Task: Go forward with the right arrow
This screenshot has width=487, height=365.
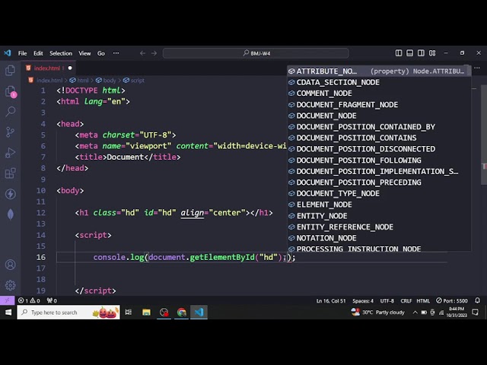Action: (154, 53)
